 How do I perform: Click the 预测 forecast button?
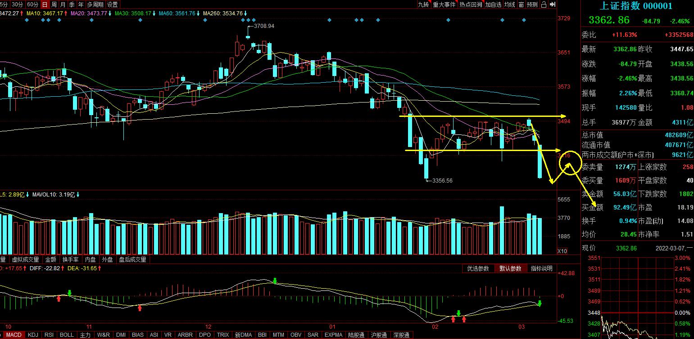coord(532,4)
